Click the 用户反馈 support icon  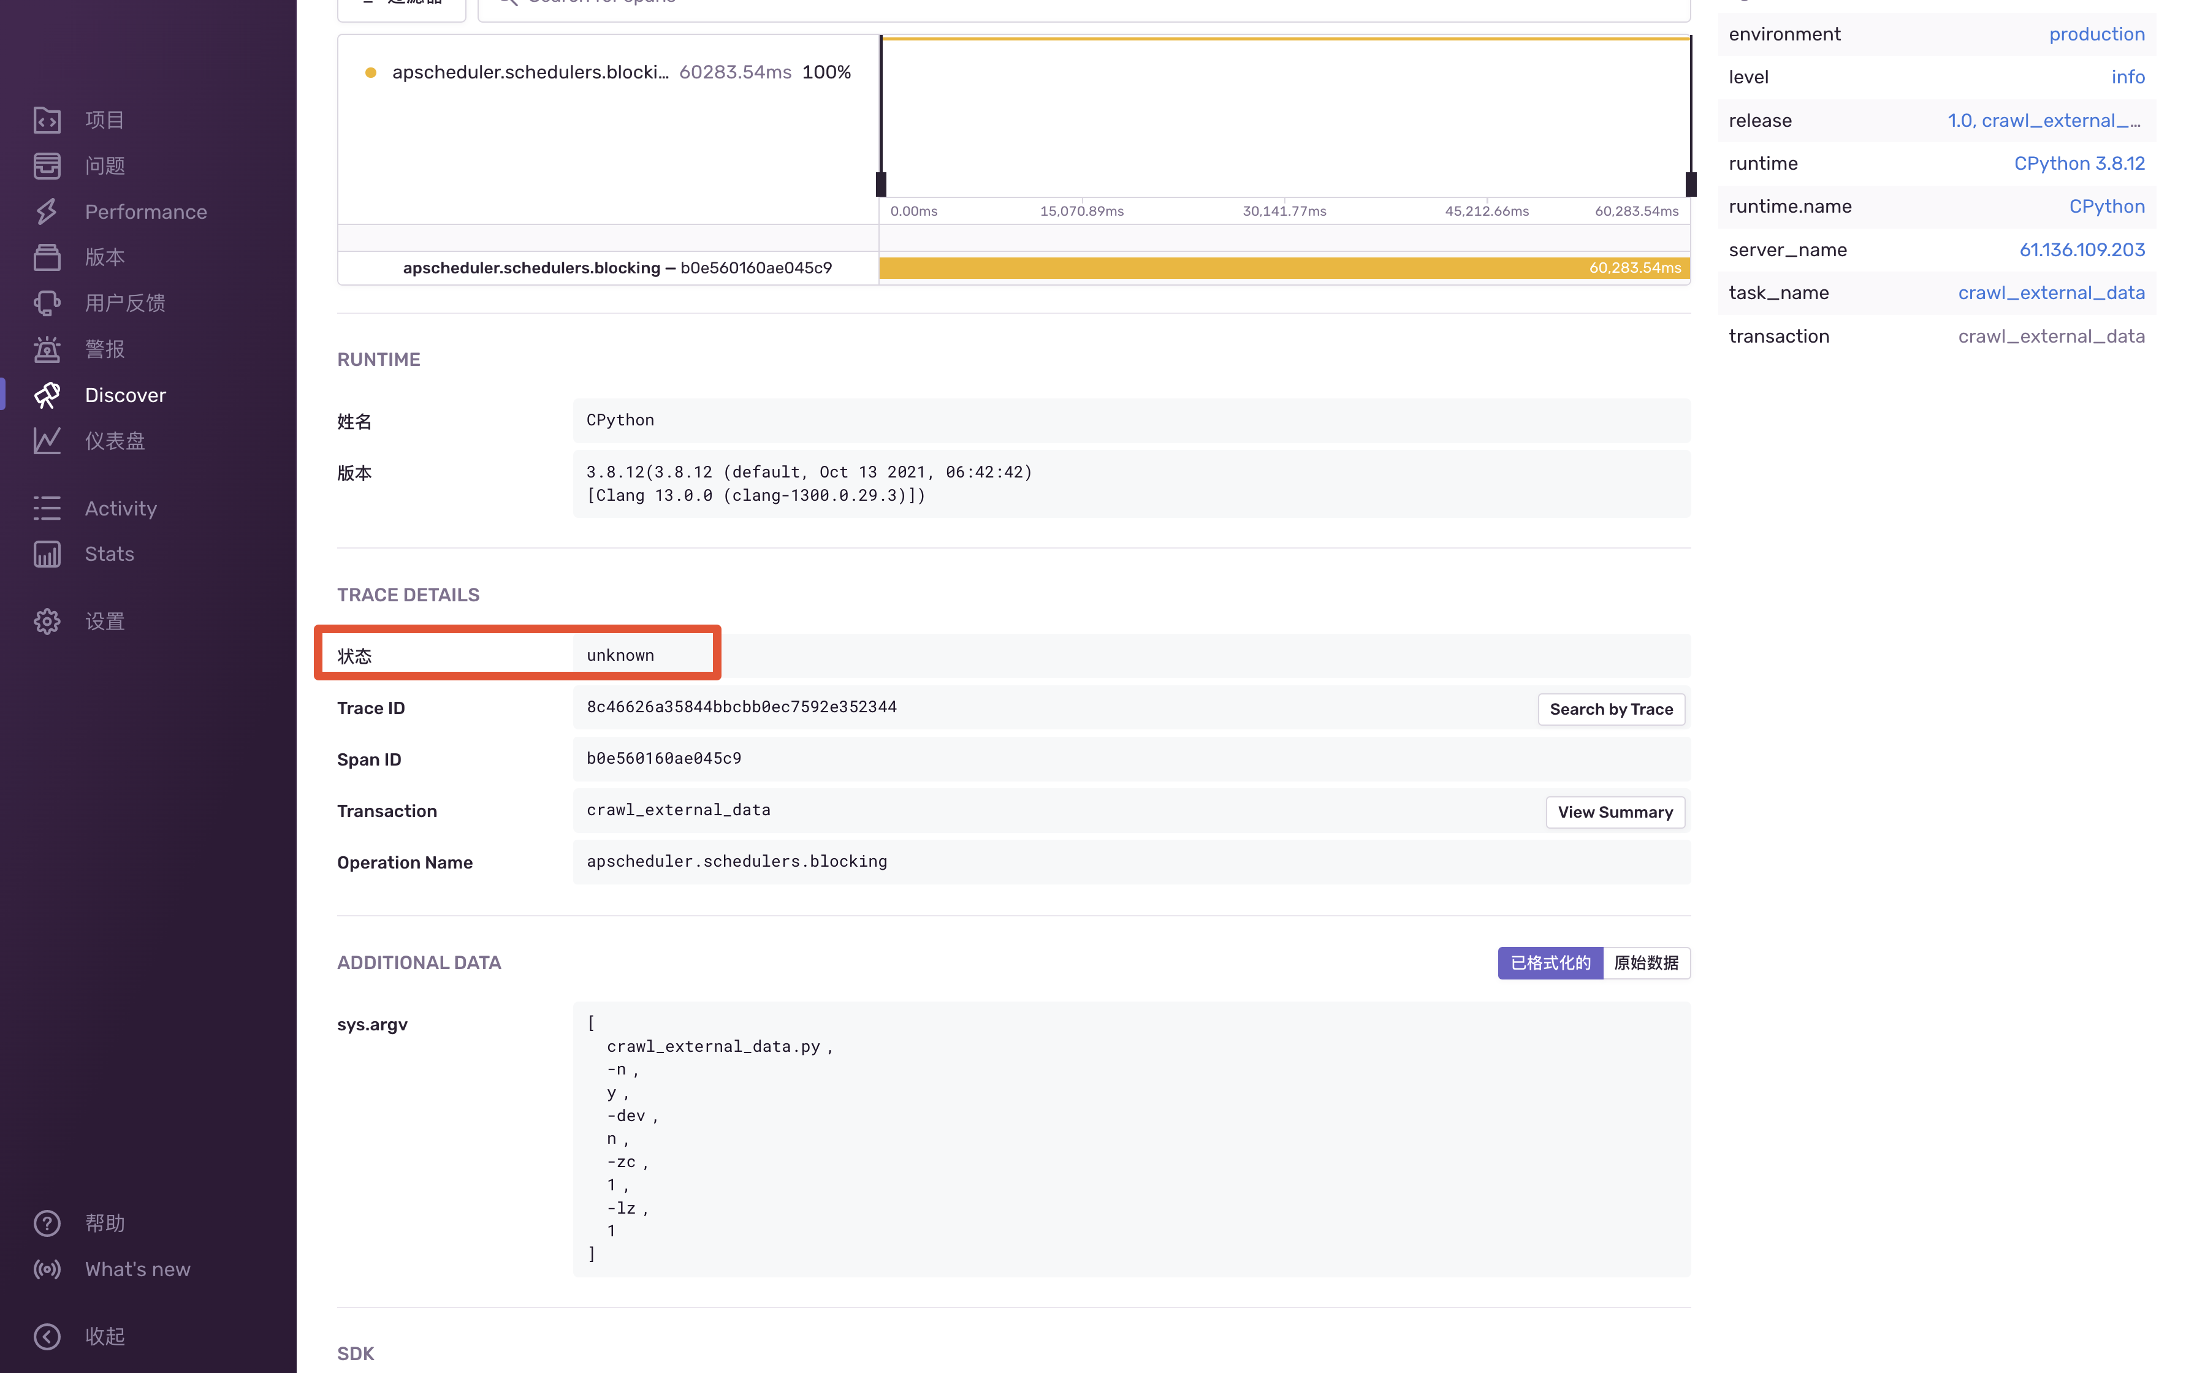(x=47, y=303)
